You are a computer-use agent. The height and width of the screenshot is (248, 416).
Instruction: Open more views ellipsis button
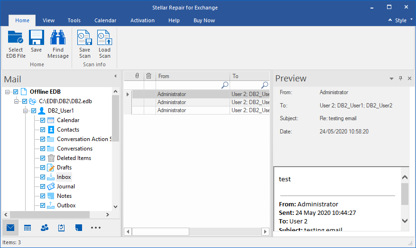[x=96, y=228]
